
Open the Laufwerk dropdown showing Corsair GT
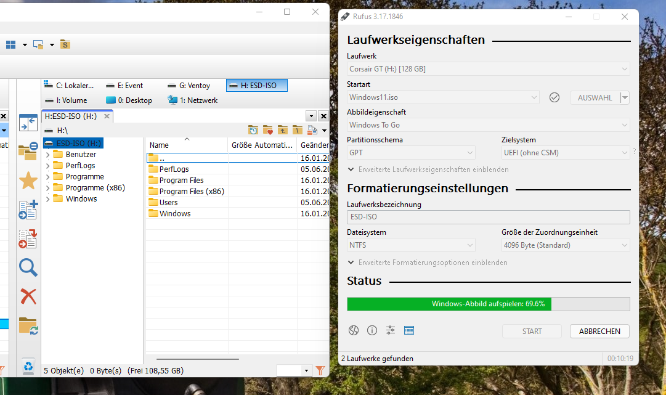point(488,69)
